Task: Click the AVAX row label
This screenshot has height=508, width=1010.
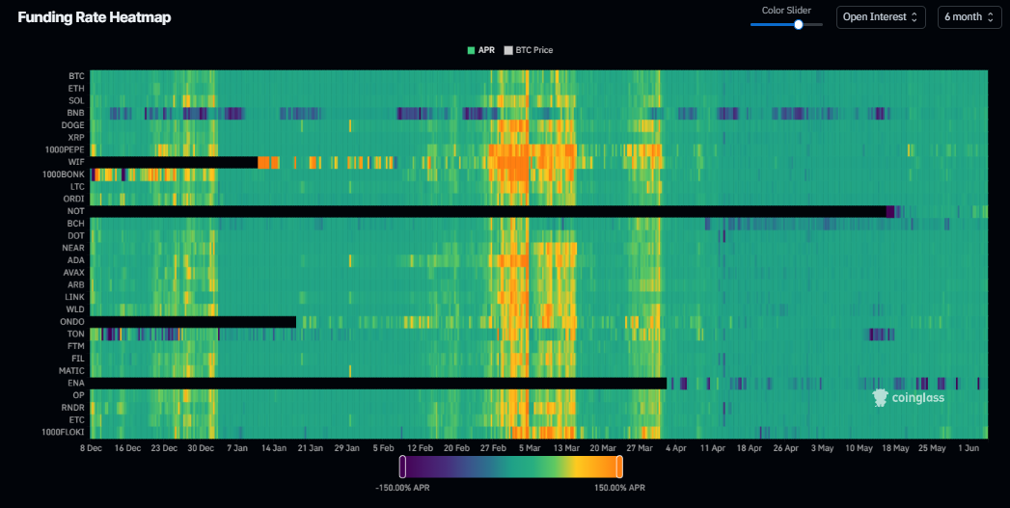Action: pos(74,273)
